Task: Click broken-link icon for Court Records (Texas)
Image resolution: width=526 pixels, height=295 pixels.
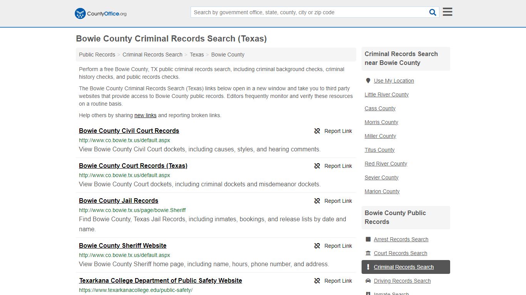Action: coord(317,166)
